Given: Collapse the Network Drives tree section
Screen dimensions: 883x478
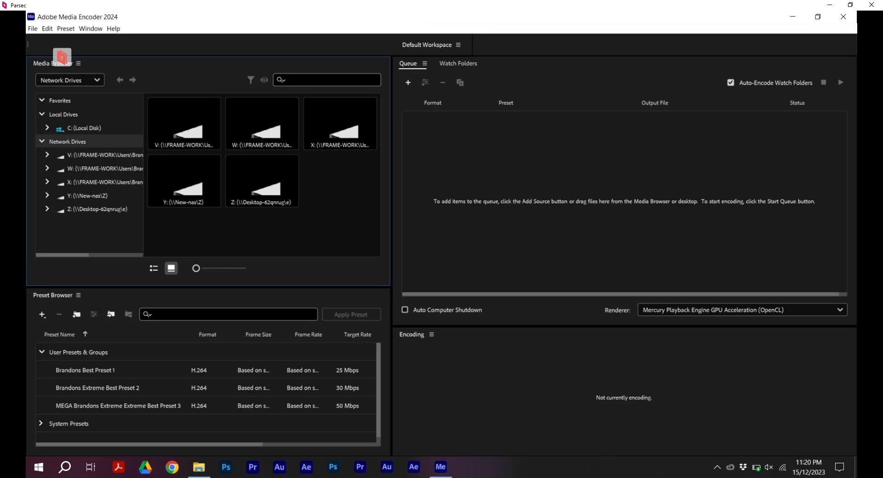Looking at the screenshot, I should click(x=42, y=141).
